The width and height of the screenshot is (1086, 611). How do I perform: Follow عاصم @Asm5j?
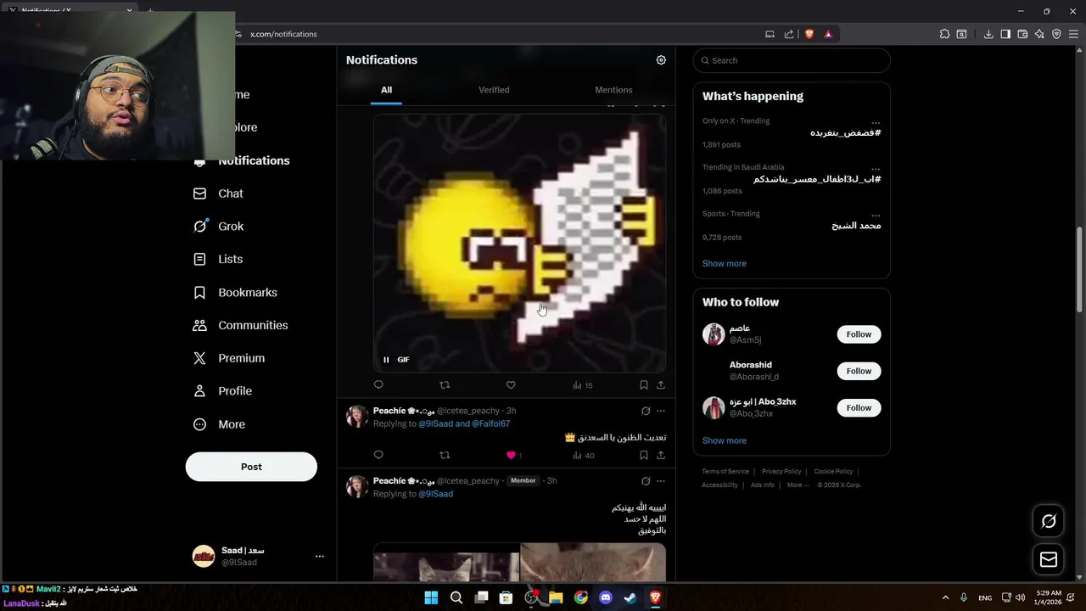(859, 334)
